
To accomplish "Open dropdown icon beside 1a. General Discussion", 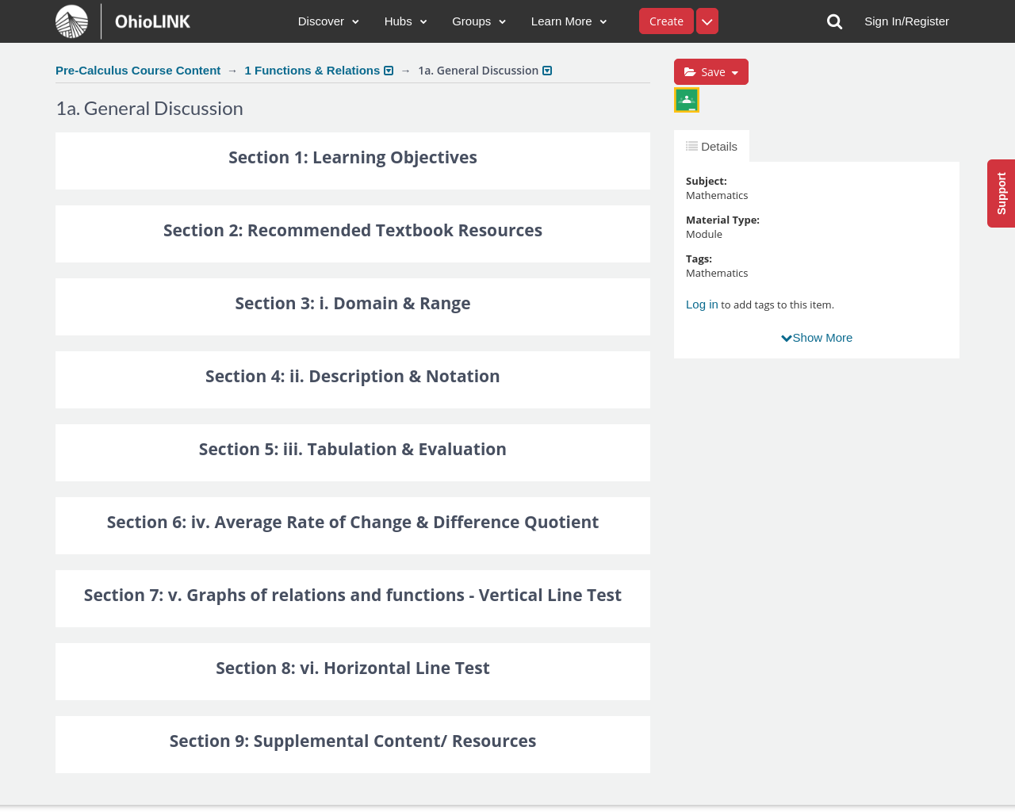I will pyautogui.click(x=547, y=71).
